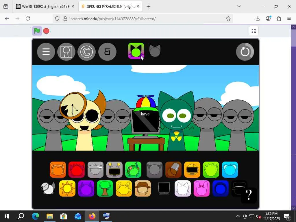The image size is (296, 222).
Task: Reset all characters with circular arrow
Action: click(245, 52)
